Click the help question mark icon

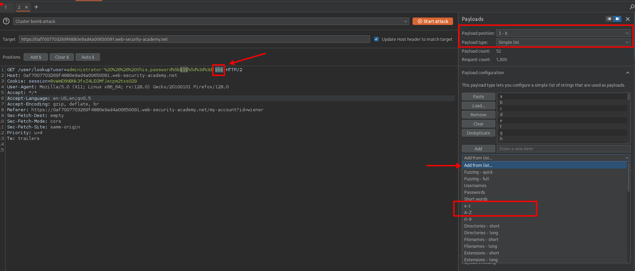(6, 21)
